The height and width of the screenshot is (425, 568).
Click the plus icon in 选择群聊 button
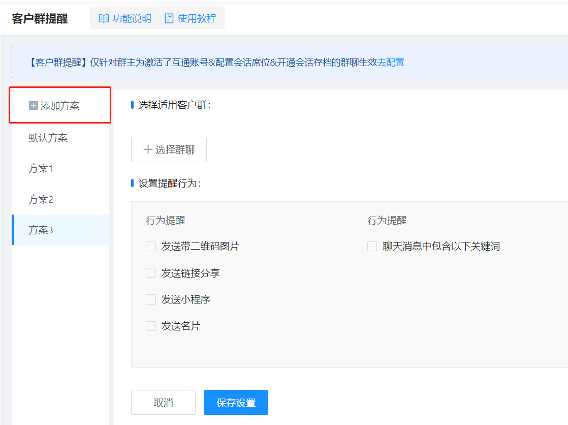click(148, 149)
